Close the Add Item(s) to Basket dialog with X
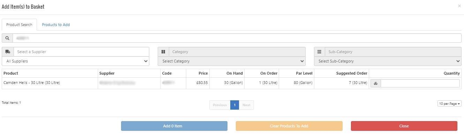 click(x=459, y=6)
